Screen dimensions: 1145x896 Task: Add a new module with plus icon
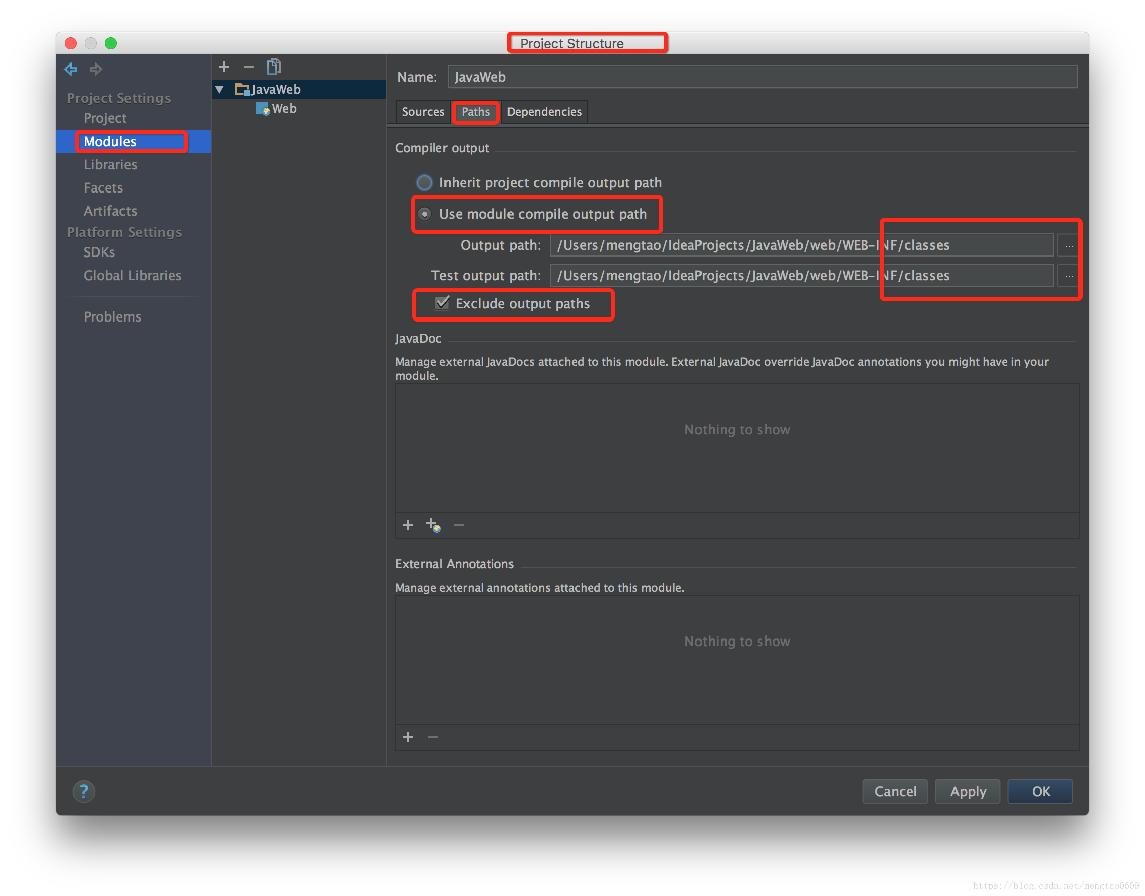[x=224, y=67]
